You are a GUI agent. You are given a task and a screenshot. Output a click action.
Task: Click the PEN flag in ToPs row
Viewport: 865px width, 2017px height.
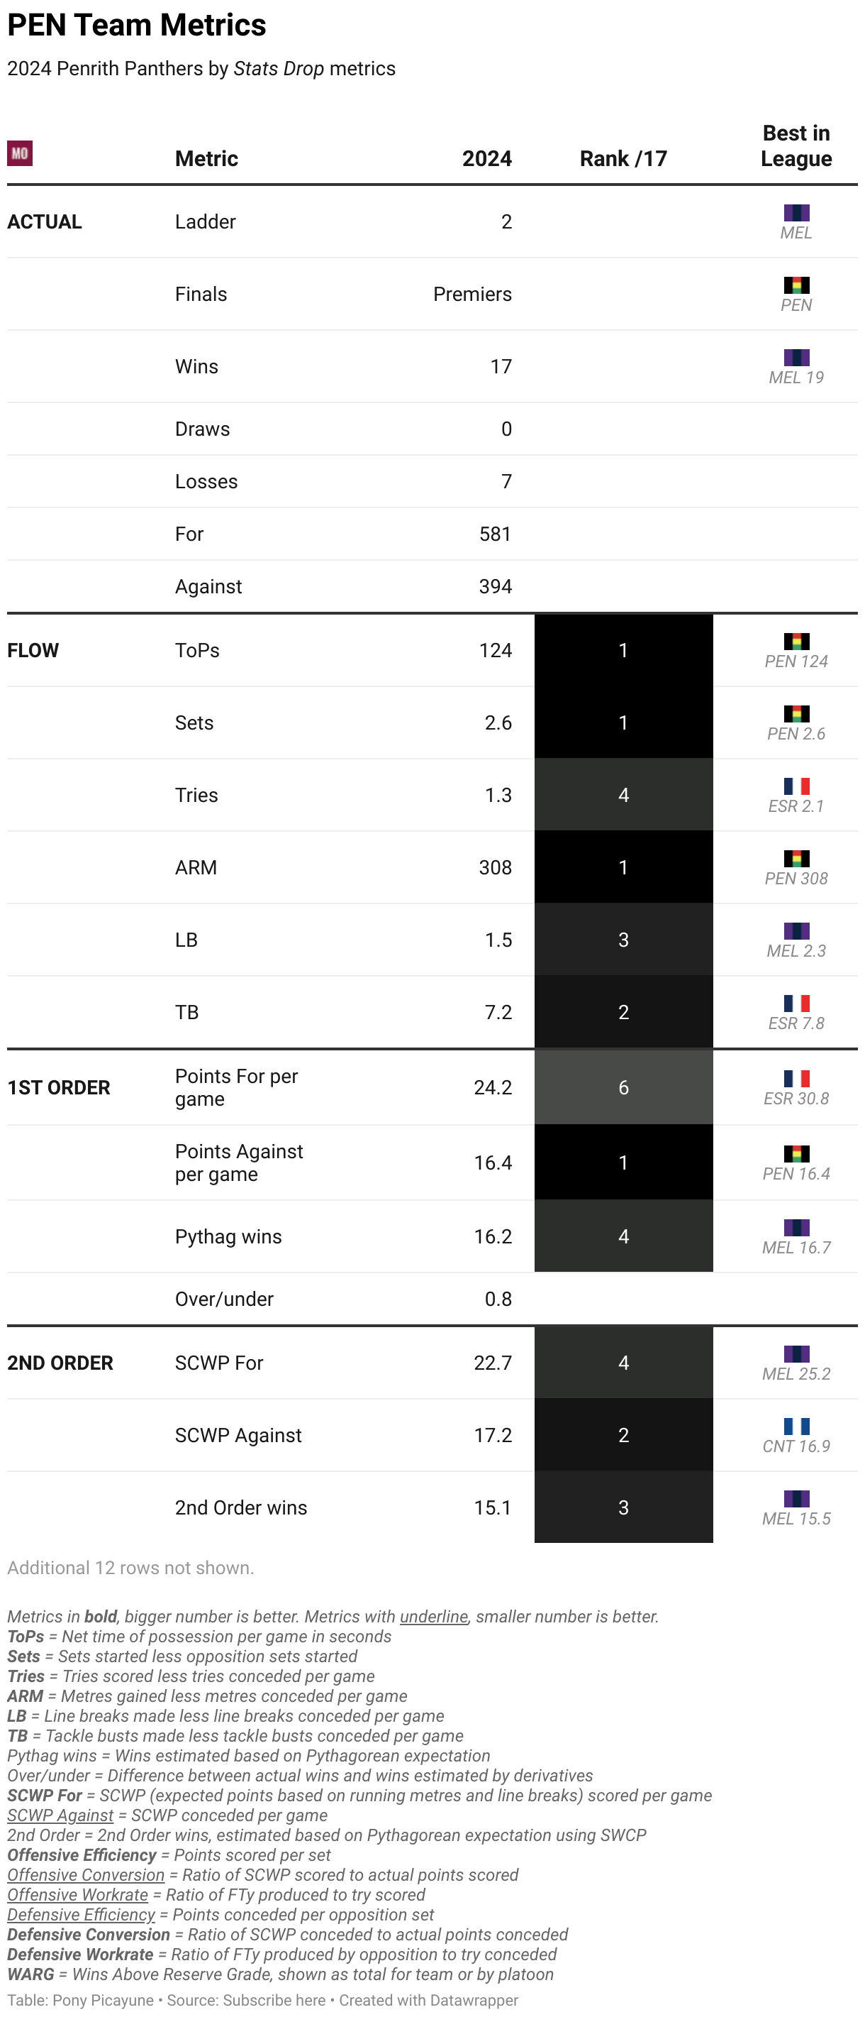[796, 642]
